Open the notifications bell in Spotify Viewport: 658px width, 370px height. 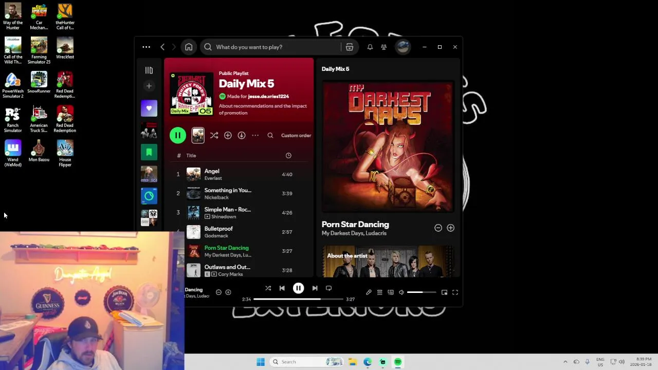pyautogui.click(x=370, y=47)
